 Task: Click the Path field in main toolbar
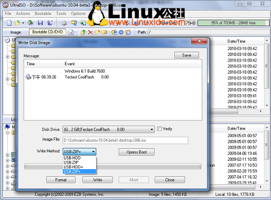[208, 32]
